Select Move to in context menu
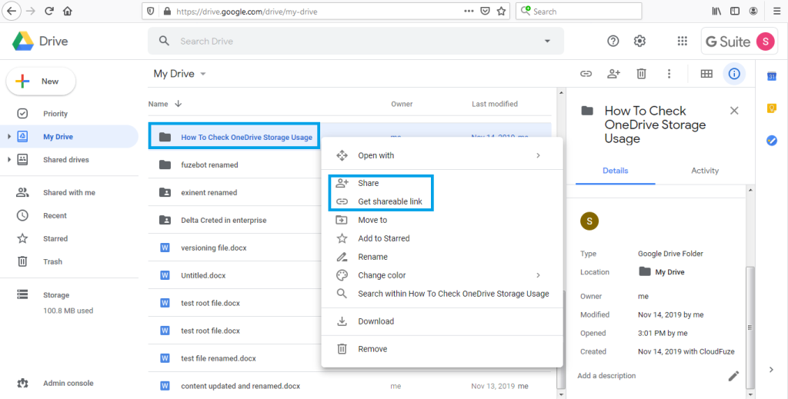The width and height of the screenshot is (788, 399). click(442, 220)
